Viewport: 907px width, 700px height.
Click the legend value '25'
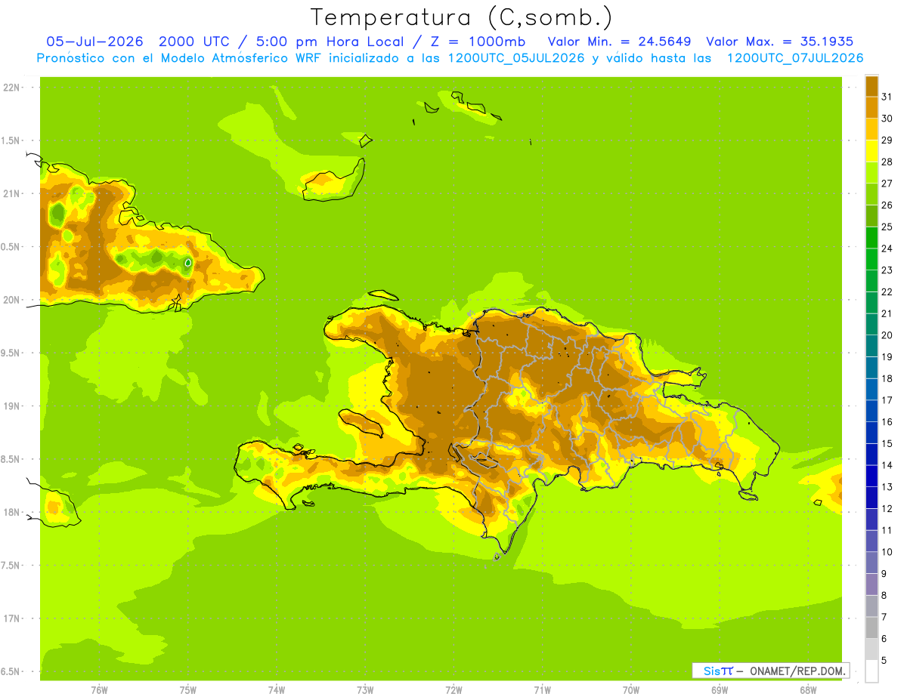[887, 227]
